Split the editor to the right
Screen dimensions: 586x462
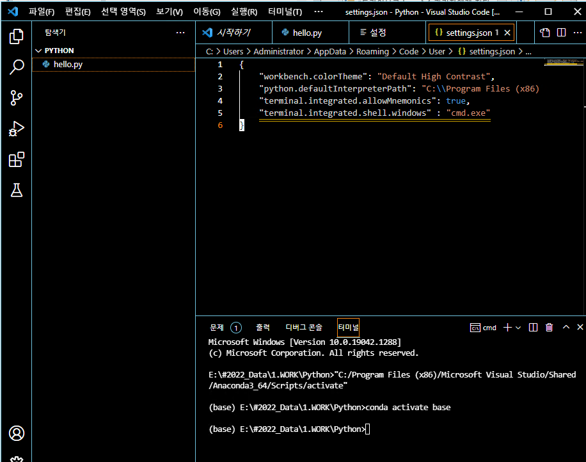pyautogui.click(x=561, y=33)
